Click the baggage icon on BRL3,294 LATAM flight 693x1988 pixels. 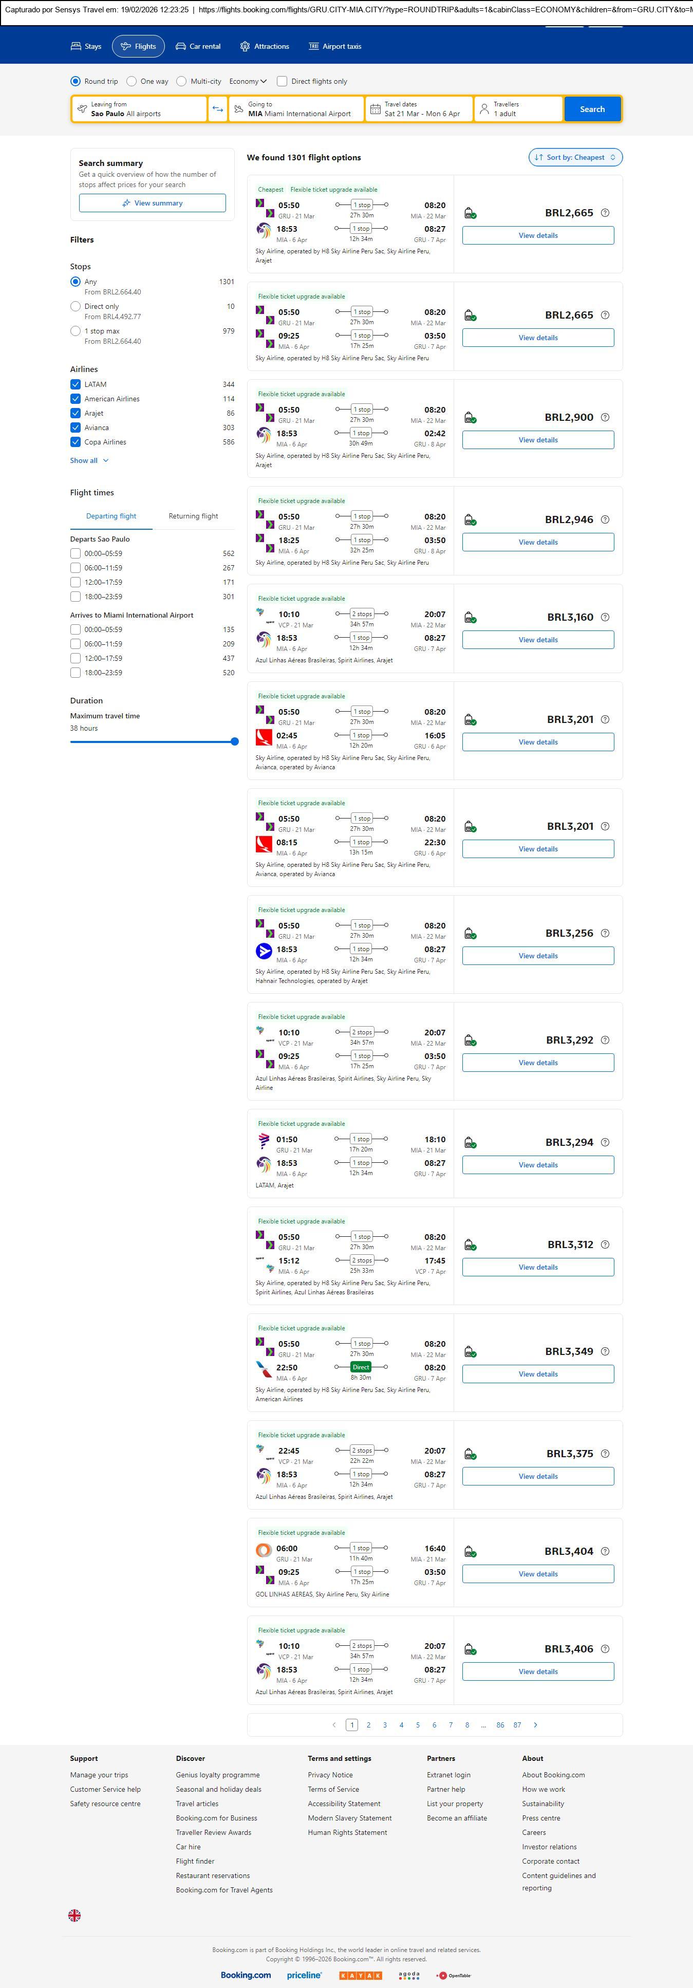470,1143
